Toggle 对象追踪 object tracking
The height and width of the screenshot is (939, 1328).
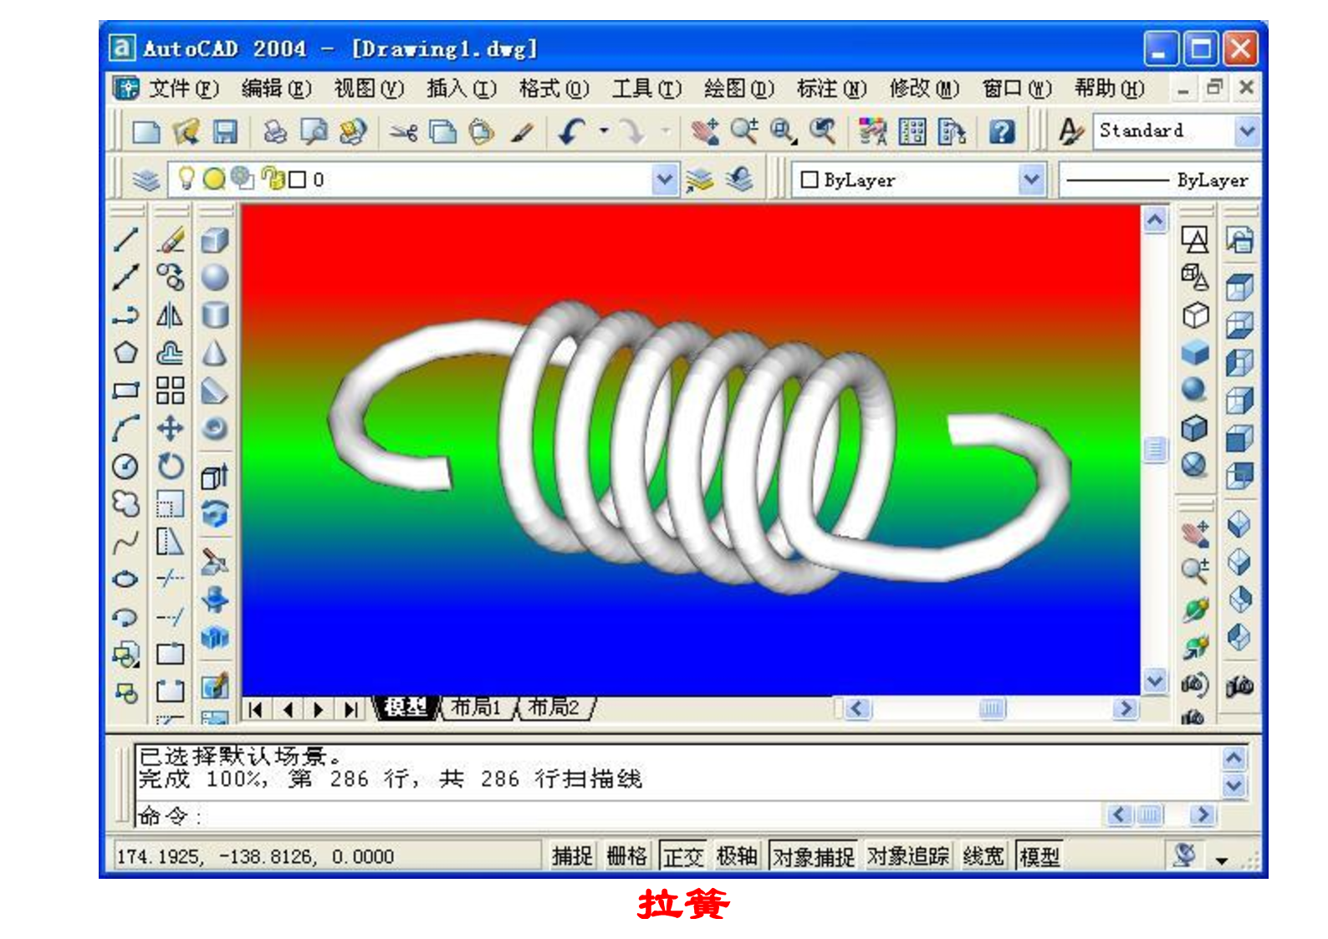(x=908, y=856)
